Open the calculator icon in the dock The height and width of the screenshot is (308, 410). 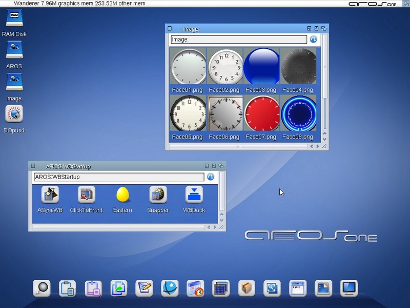click(221, 288)
